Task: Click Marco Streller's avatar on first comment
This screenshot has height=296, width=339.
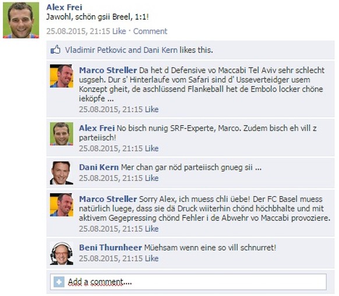Action: [62, 76]
